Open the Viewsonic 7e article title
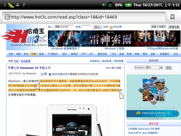Image resolution: width=181 pixels, height=136 pixels. pos(29,68)
